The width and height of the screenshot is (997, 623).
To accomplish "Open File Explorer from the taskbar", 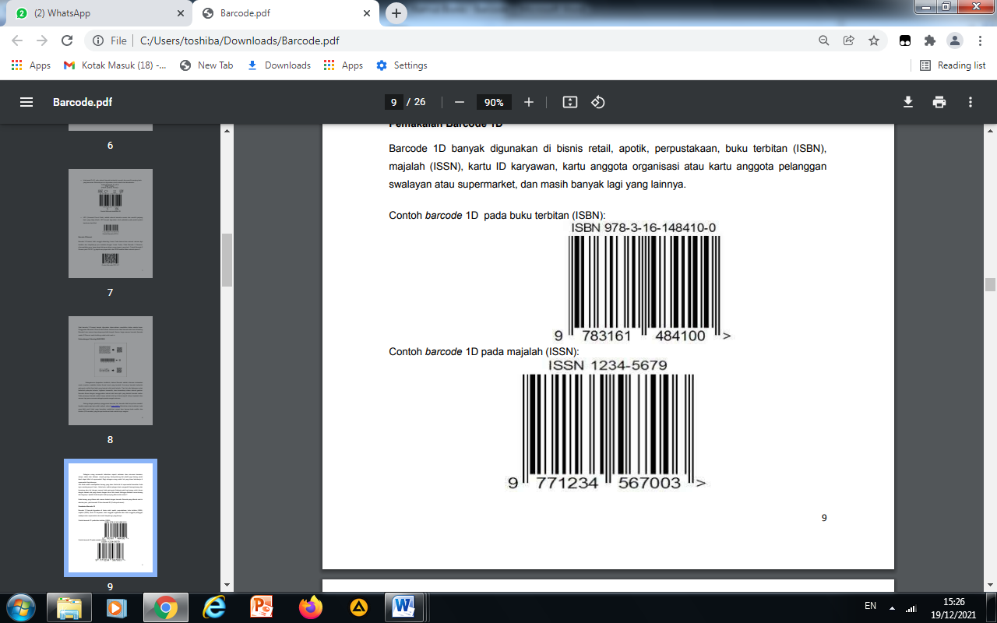I will coord(69,607).
